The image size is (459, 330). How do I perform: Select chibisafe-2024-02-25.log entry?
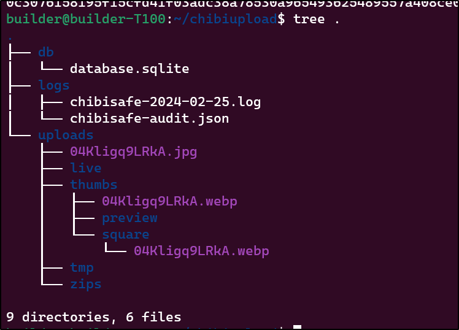coord(166,102)
